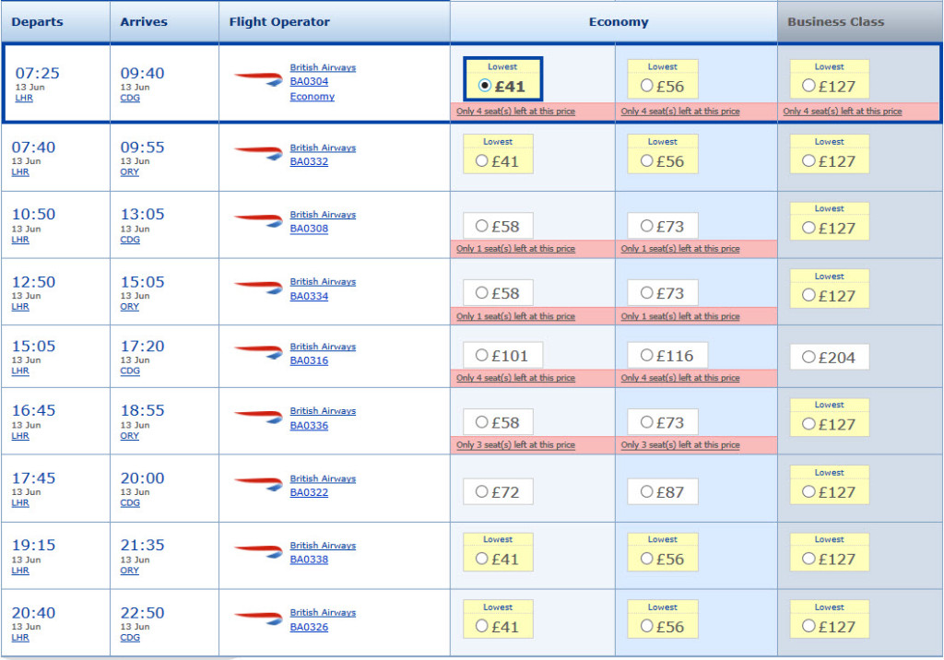Choose £127 business fare on 20:40 flight
This screenshot has height=660, width=944.
[x=808, y=626]
